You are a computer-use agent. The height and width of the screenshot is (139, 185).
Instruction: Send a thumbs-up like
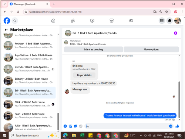tap(177, 126)
